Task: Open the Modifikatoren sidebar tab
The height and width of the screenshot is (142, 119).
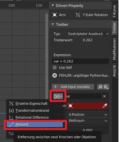Action: coord(114,49)
